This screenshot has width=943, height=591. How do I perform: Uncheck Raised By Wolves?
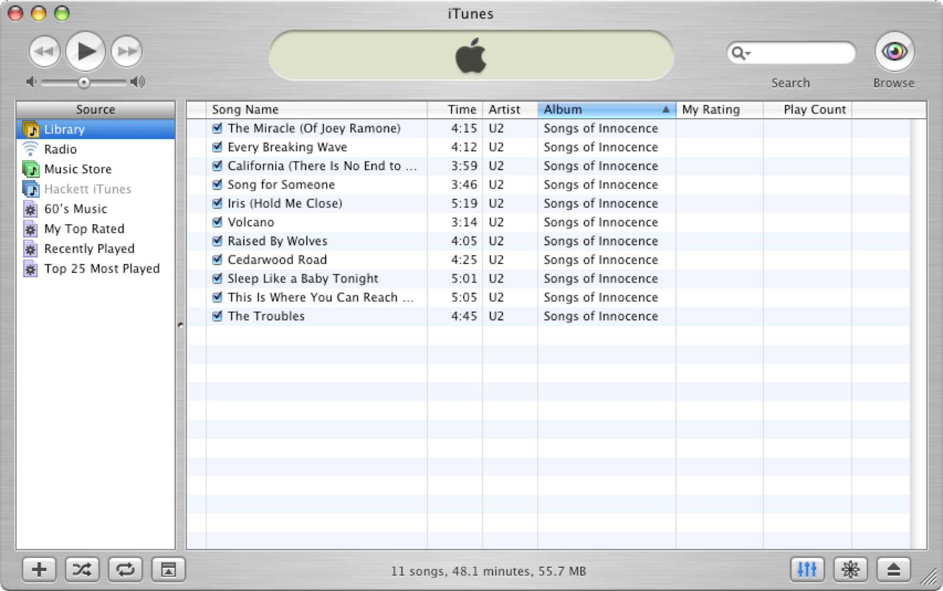217,241
